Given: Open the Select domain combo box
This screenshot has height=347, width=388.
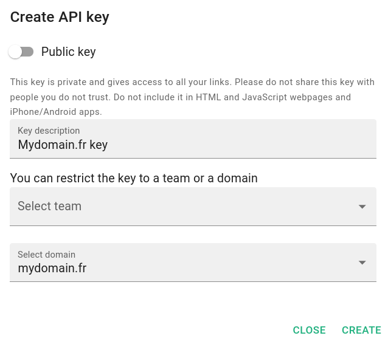Looking at the screenshot, I should coord(182,263).
